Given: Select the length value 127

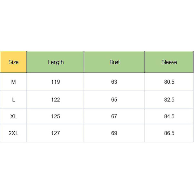Looking at the screenshot, I should click(56, 133).
